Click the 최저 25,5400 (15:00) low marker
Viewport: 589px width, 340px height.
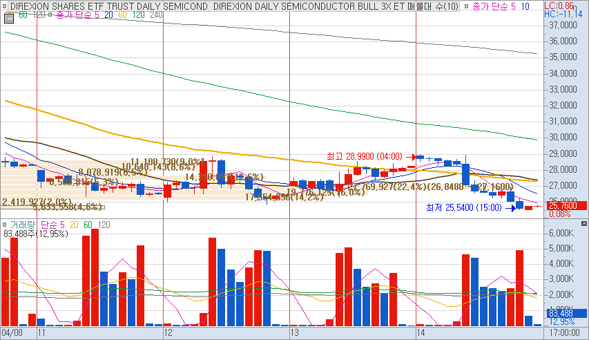point(463,207)
